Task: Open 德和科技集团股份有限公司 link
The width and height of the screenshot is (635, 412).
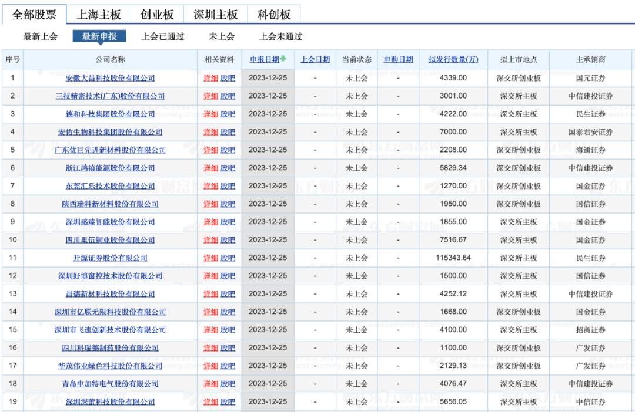Action: coord(110,114)
